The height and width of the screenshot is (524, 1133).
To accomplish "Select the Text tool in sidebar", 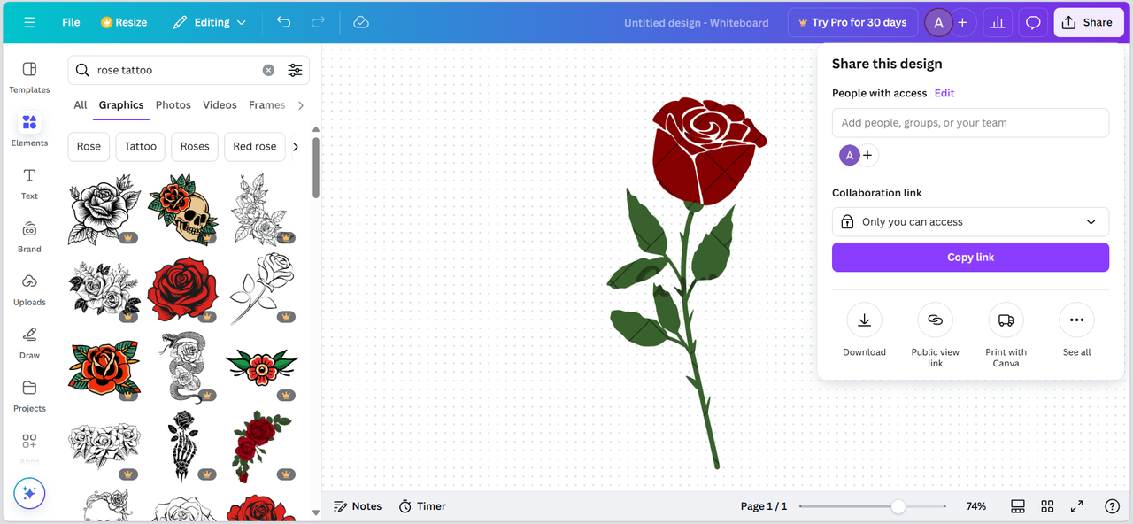I will (x=29, y=183).
